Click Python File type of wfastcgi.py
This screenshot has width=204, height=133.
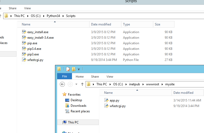pos(131,60)
